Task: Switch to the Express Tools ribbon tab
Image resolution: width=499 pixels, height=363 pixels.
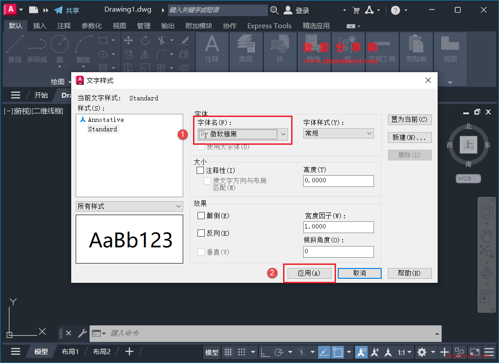Action: (x=269, y=26)
